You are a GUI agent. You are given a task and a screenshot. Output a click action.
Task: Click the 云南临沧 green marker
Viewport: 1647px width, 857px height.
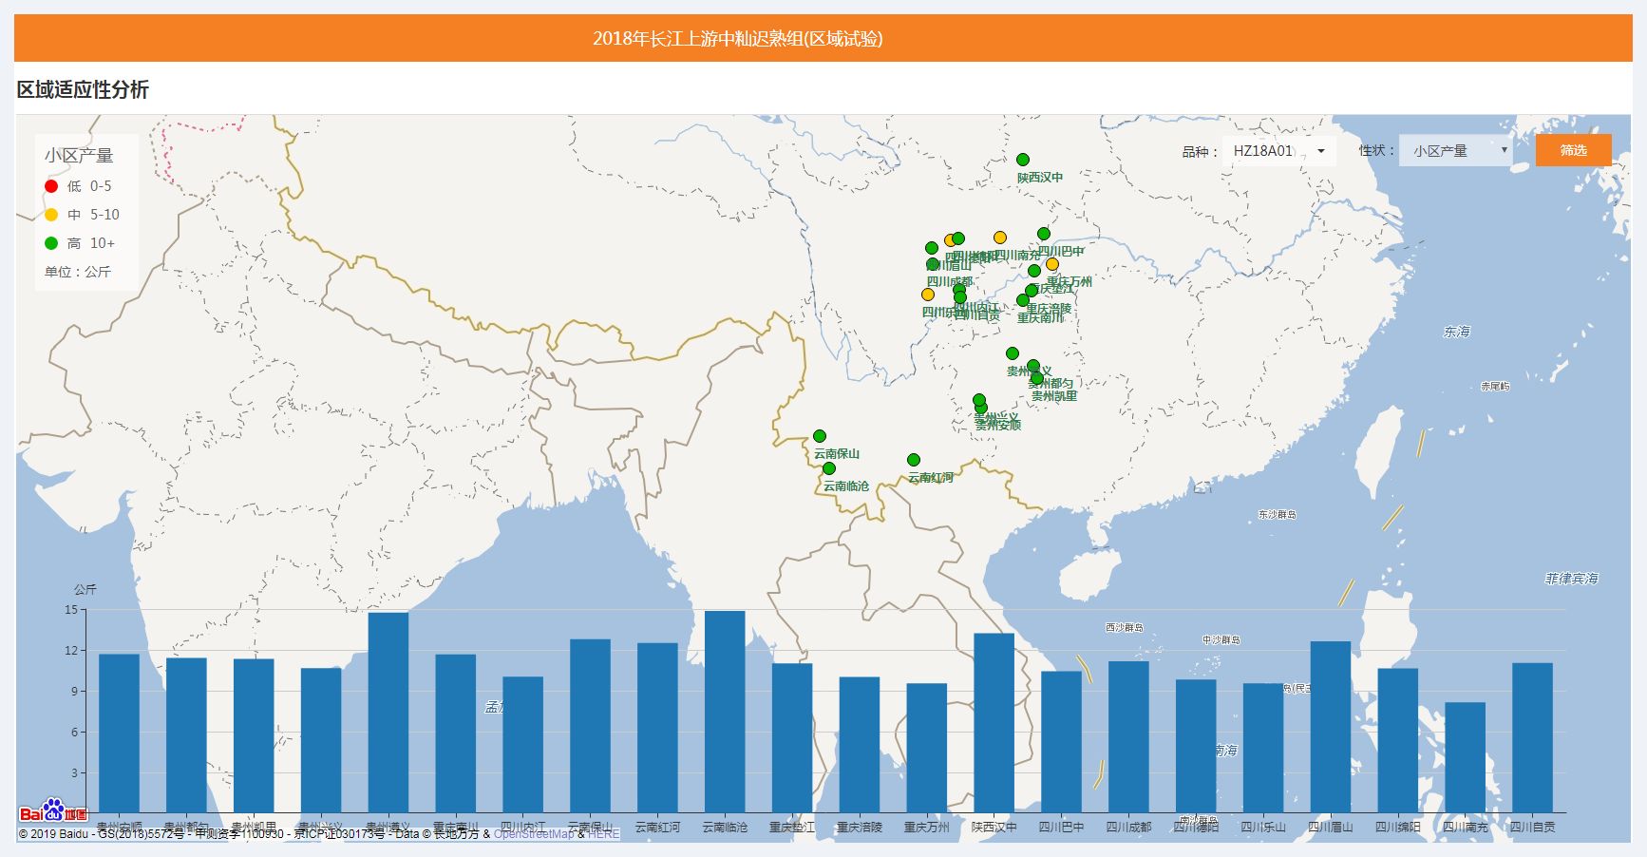tap(829, 468)
